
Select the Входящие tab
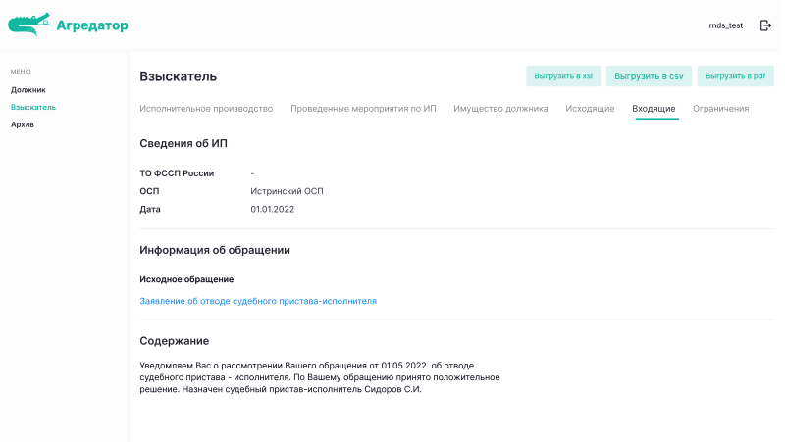pyautogui.click(x=654, y=109)
